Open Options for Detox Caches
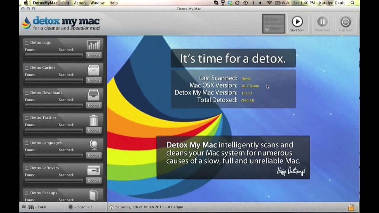The image size is (379, 213). 94,80
